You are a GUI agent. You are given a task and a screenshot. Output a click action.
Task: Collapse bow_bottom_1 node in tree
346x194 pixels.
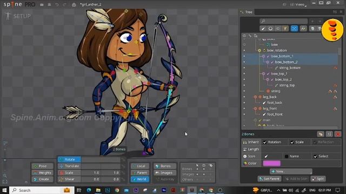263,56
